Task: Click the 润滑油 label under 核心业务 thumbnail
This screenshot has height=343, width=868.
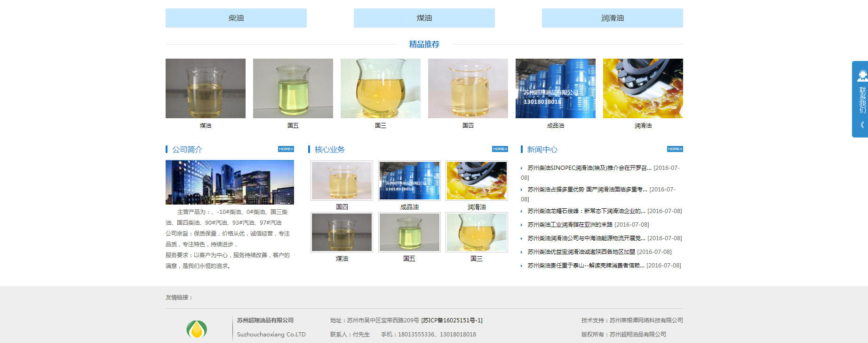Action: pos(477,207)
